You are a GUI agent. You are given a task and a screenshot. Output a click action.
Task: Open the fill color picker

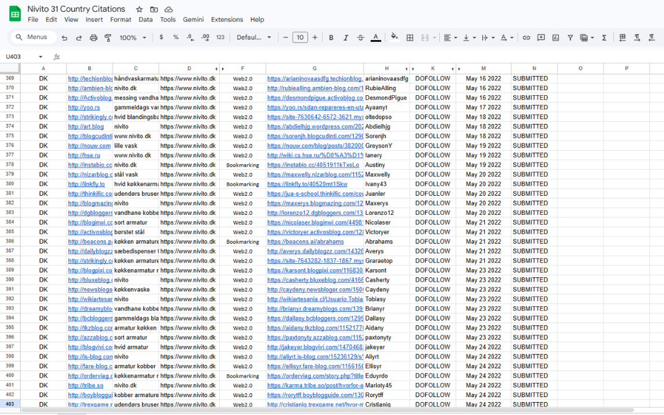tap(394, 38)
